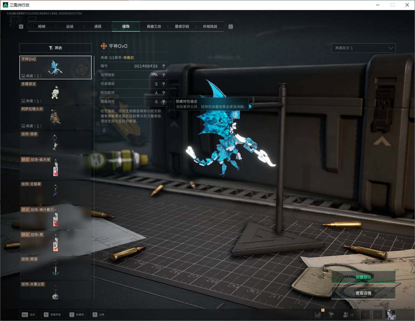Pick the 挂饰-维什戴尔 collab charm
The image size is (415, 321).
pos(55,218)
